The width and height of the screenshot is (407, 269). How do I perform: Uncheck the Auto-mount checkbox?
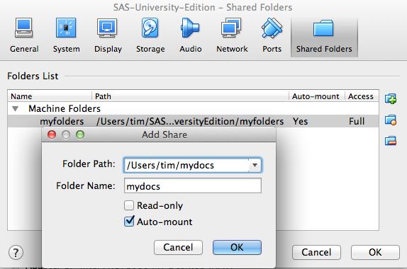tap(129, 222)
